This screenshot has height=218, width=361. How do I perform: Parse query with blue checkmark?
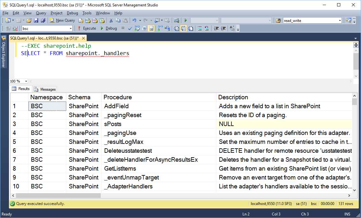coord(130,28)
